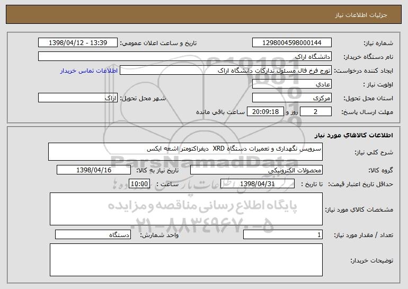Select the label شماره نیاز
The height and width of the screenshot is (289, 408).
(379, 43)
